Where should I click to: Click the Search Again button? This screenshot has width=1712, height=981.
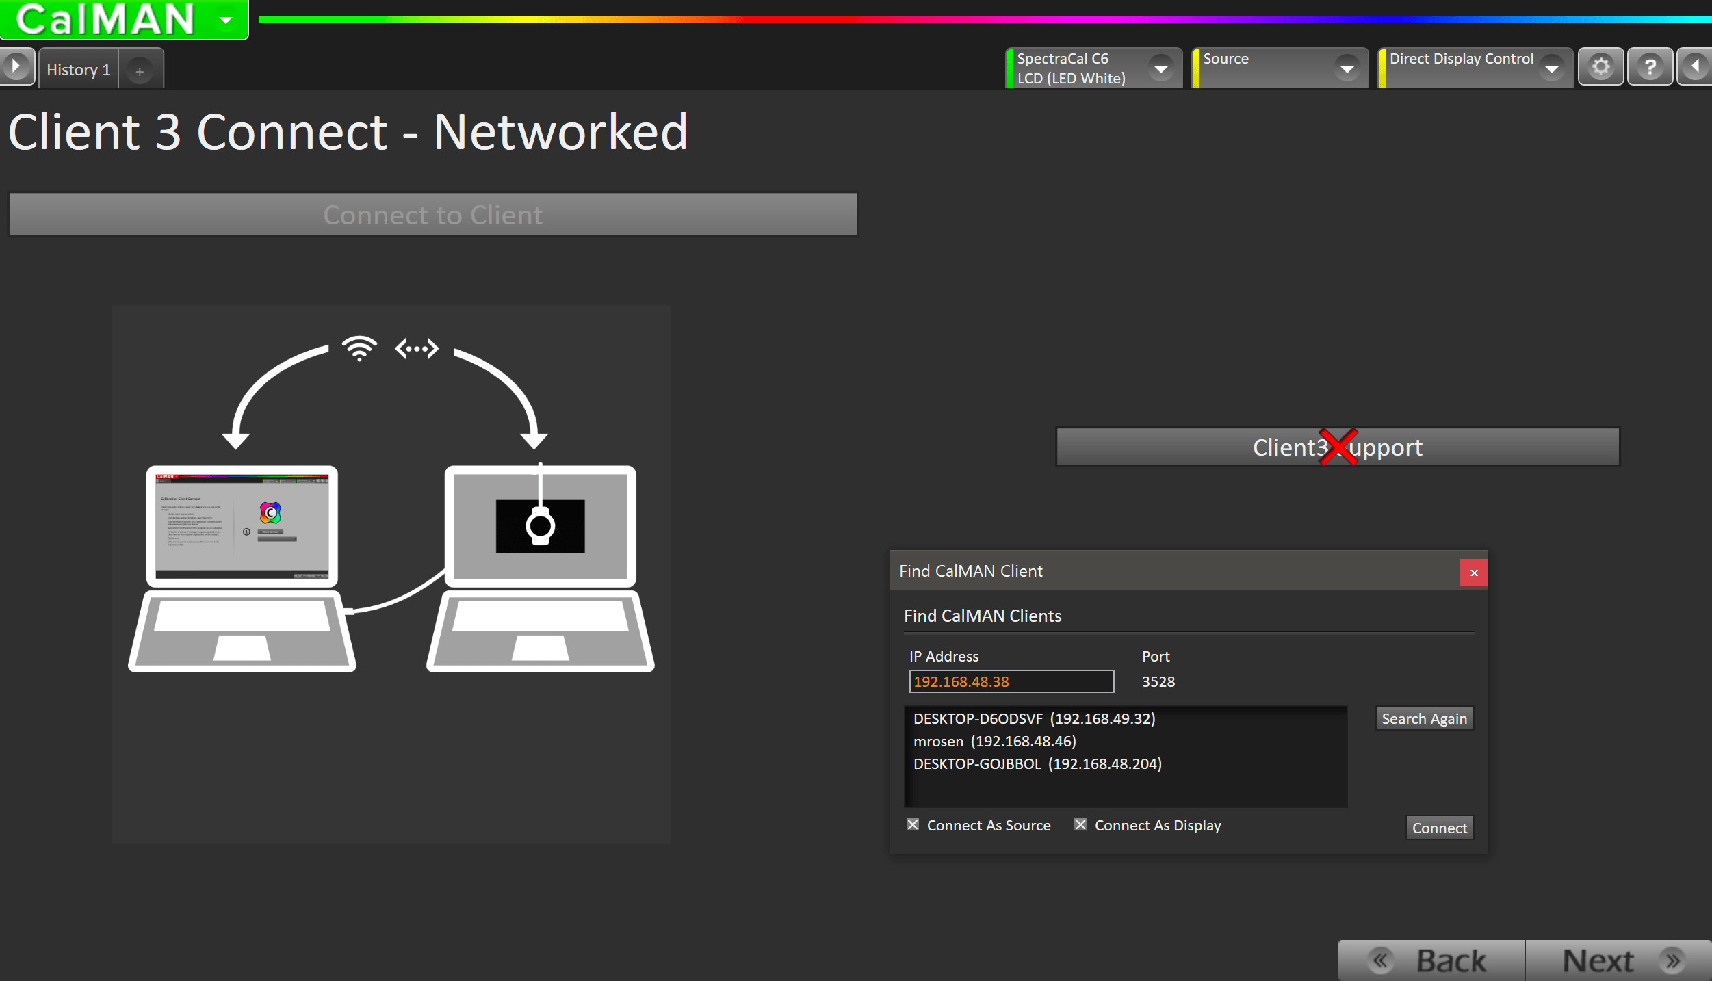click(1424, 718)
